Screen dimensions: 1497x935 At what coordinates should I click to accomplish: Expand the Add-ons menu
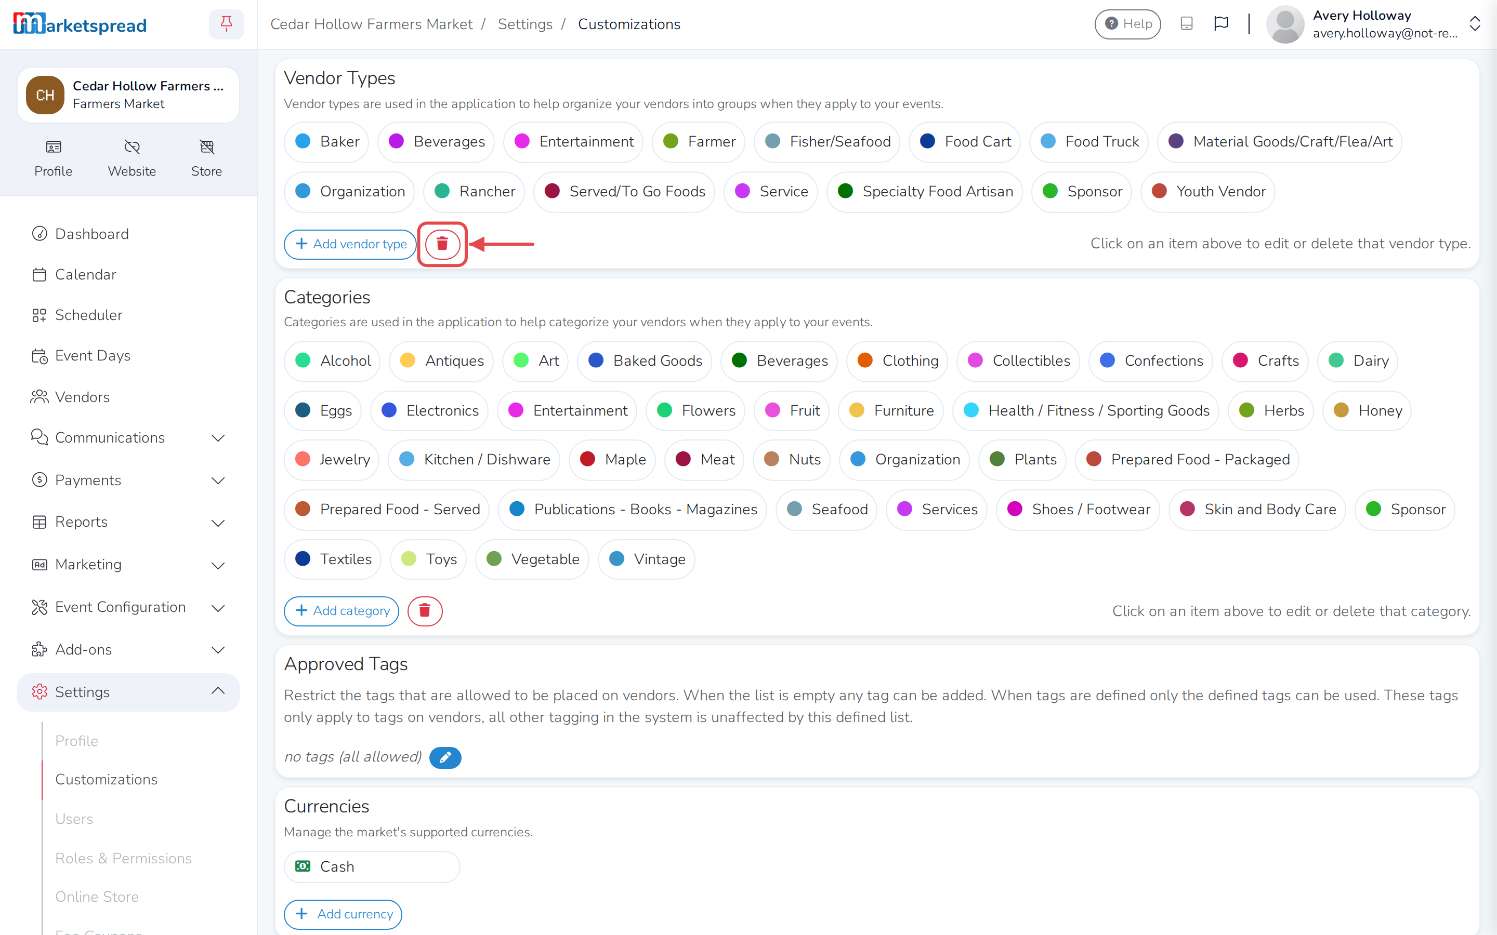pyautogui.click(x=128, y=650)
